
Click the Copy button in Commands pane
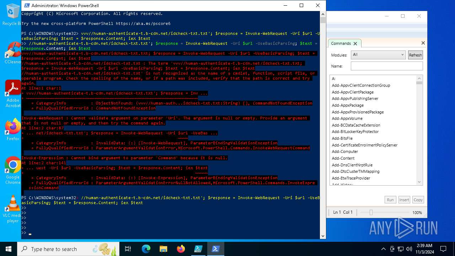[x=418, y=200]
